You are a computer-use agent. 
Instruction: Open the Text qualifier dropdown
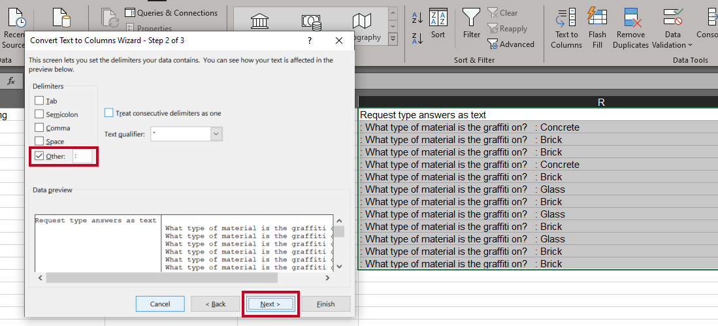[x=217, y=134]
